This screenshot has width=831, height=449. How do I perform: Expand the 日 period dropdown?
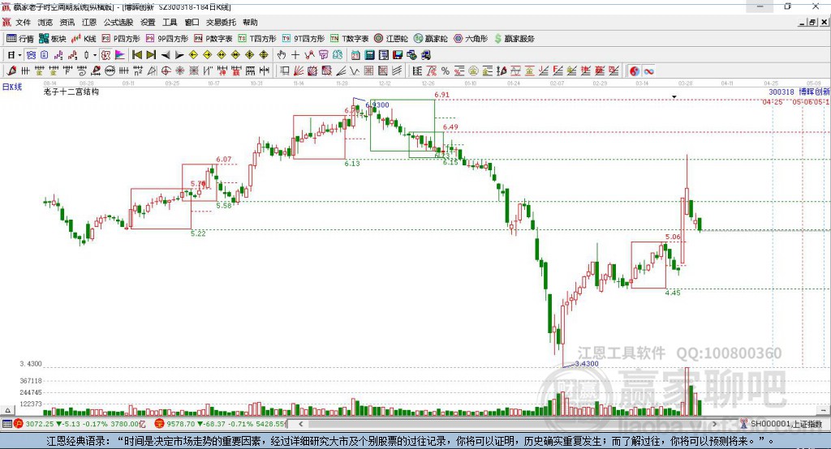(x=19, y=55)
